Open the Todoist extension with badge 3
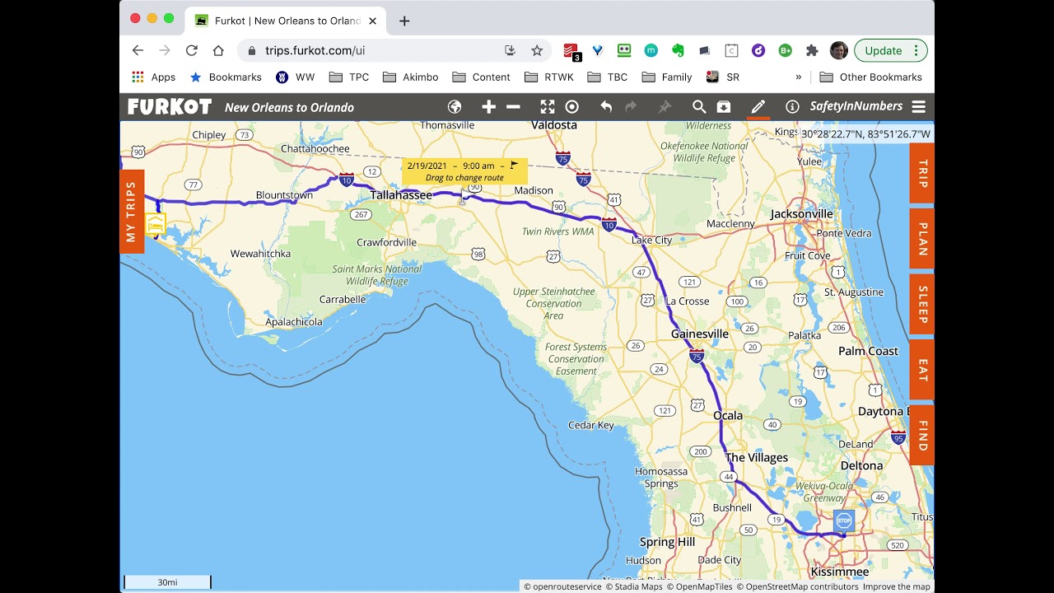The width and height of the screenshot is (1054, 593). tap(571, 51)
